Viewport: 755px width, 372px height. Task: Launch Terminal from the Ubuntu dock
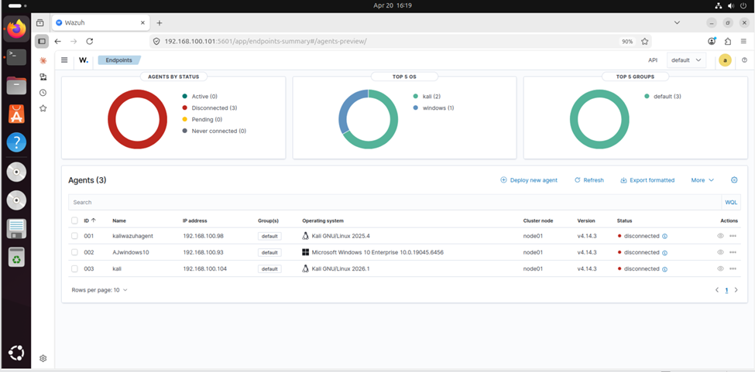coord(16,57)
